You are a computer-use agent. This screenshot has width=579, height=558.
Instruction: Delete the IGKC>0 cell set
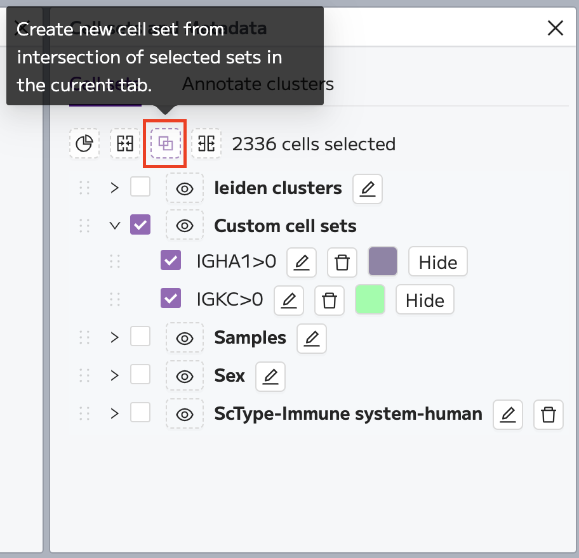point(329,300)
